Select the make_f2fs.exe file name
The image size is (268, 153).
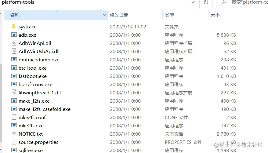[34, 101]
